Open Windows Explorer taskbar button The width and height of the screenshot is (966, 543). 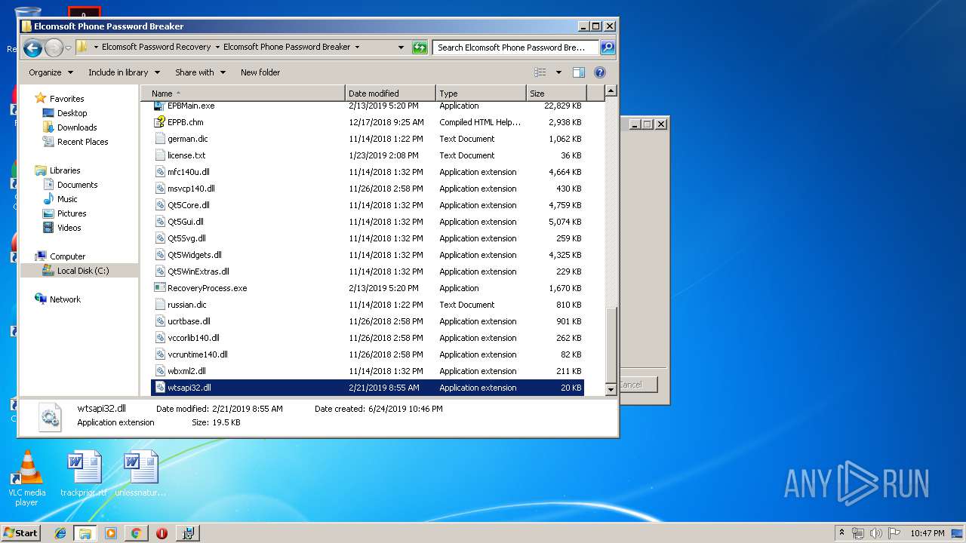tap(85, 533)
